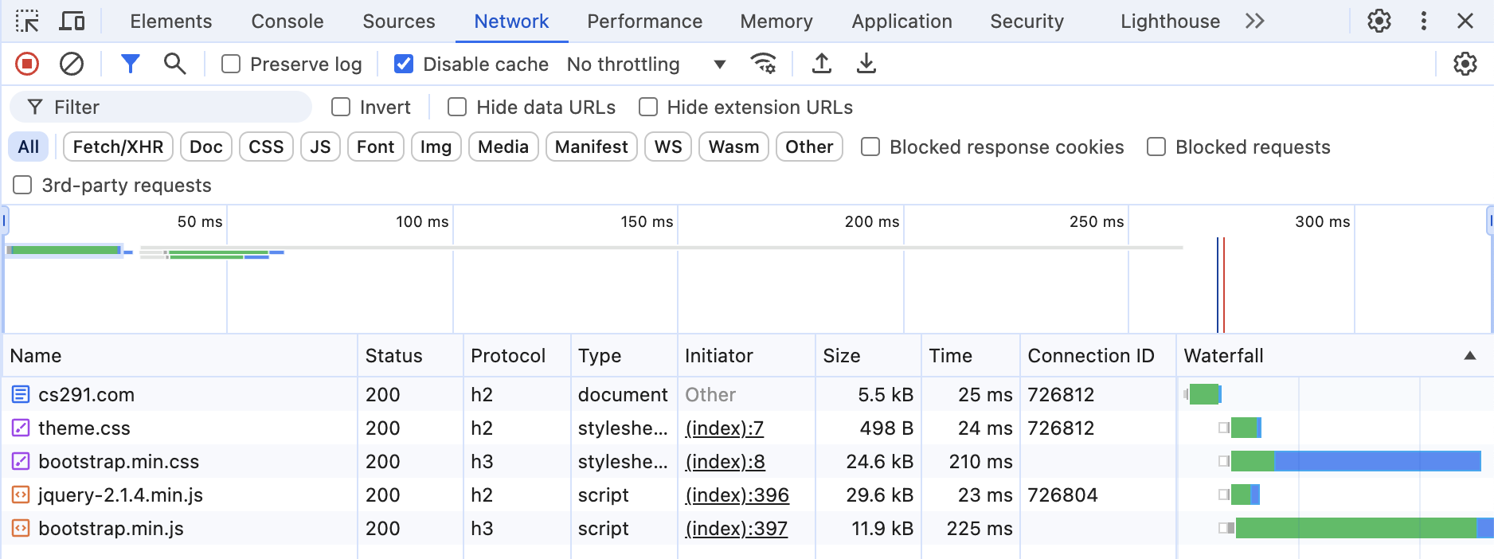Toggle the filter funnel icon
Viewport: 1494px width, 559px height.
(x=130, y=64)
